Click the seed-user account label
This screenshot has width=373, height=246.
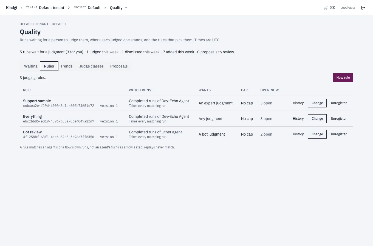pos(348,8)
